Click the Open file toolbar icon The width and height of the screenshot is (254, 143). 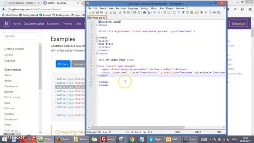pyautogui.click(x=93, y=12)
